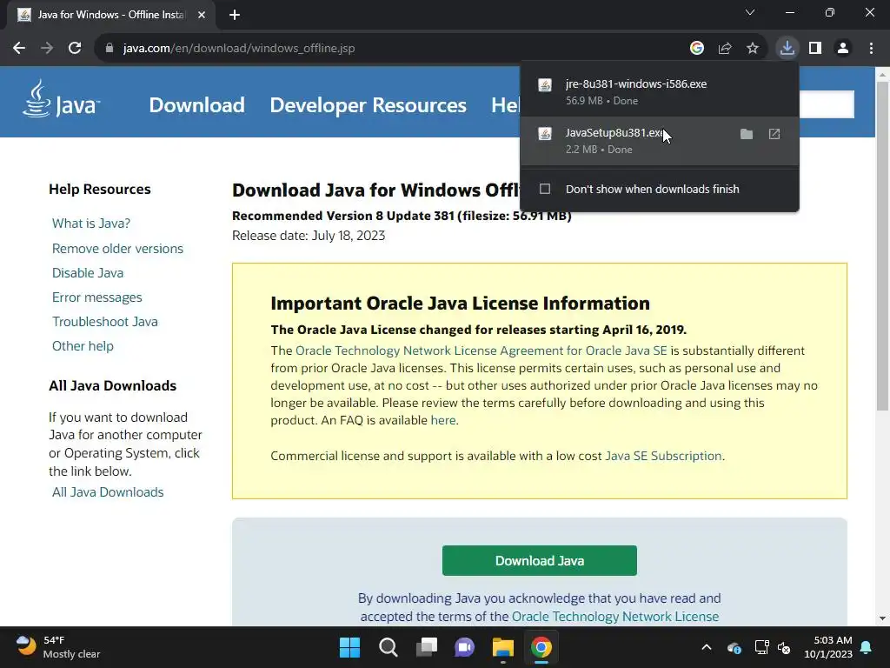Open the Download menu in site header
890x668 pixels.
click(197, 105)
